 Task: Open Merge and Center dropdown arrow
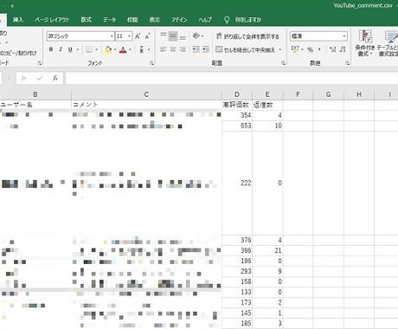pos(279,49)
